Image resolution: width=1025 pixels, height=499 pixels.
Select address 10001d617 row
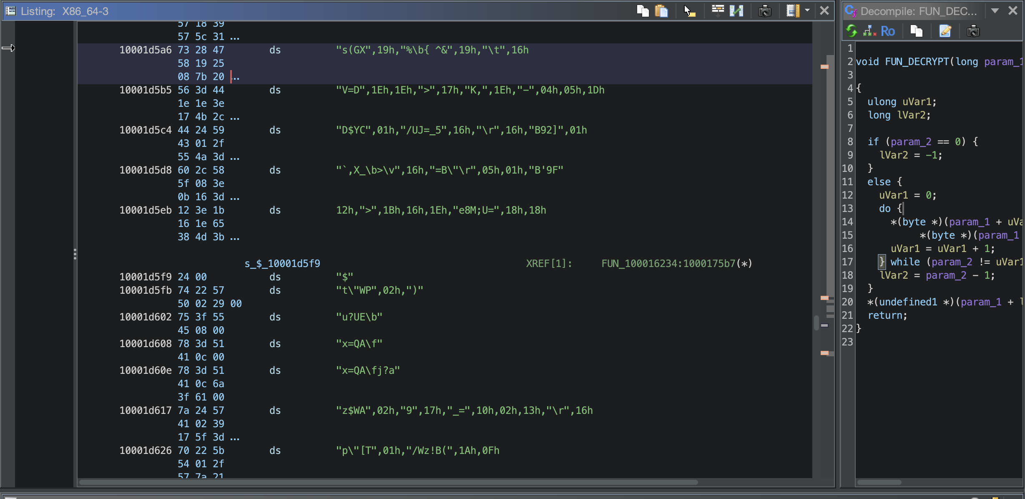(146, 411)
